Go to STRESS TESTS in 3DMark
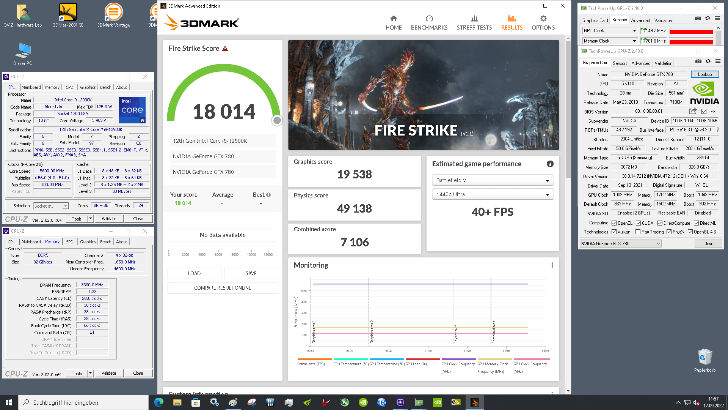This screenshot has height=410, width=728. click(474, 23)
